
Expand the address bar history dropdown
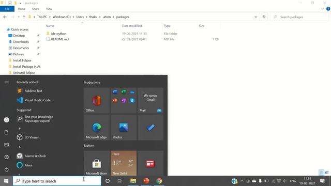coord(255,17)
